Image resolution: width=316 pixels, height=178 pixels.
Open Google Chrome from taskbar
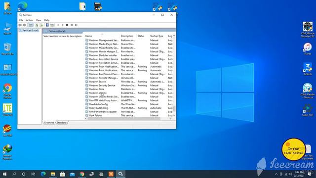click(82, 174)
